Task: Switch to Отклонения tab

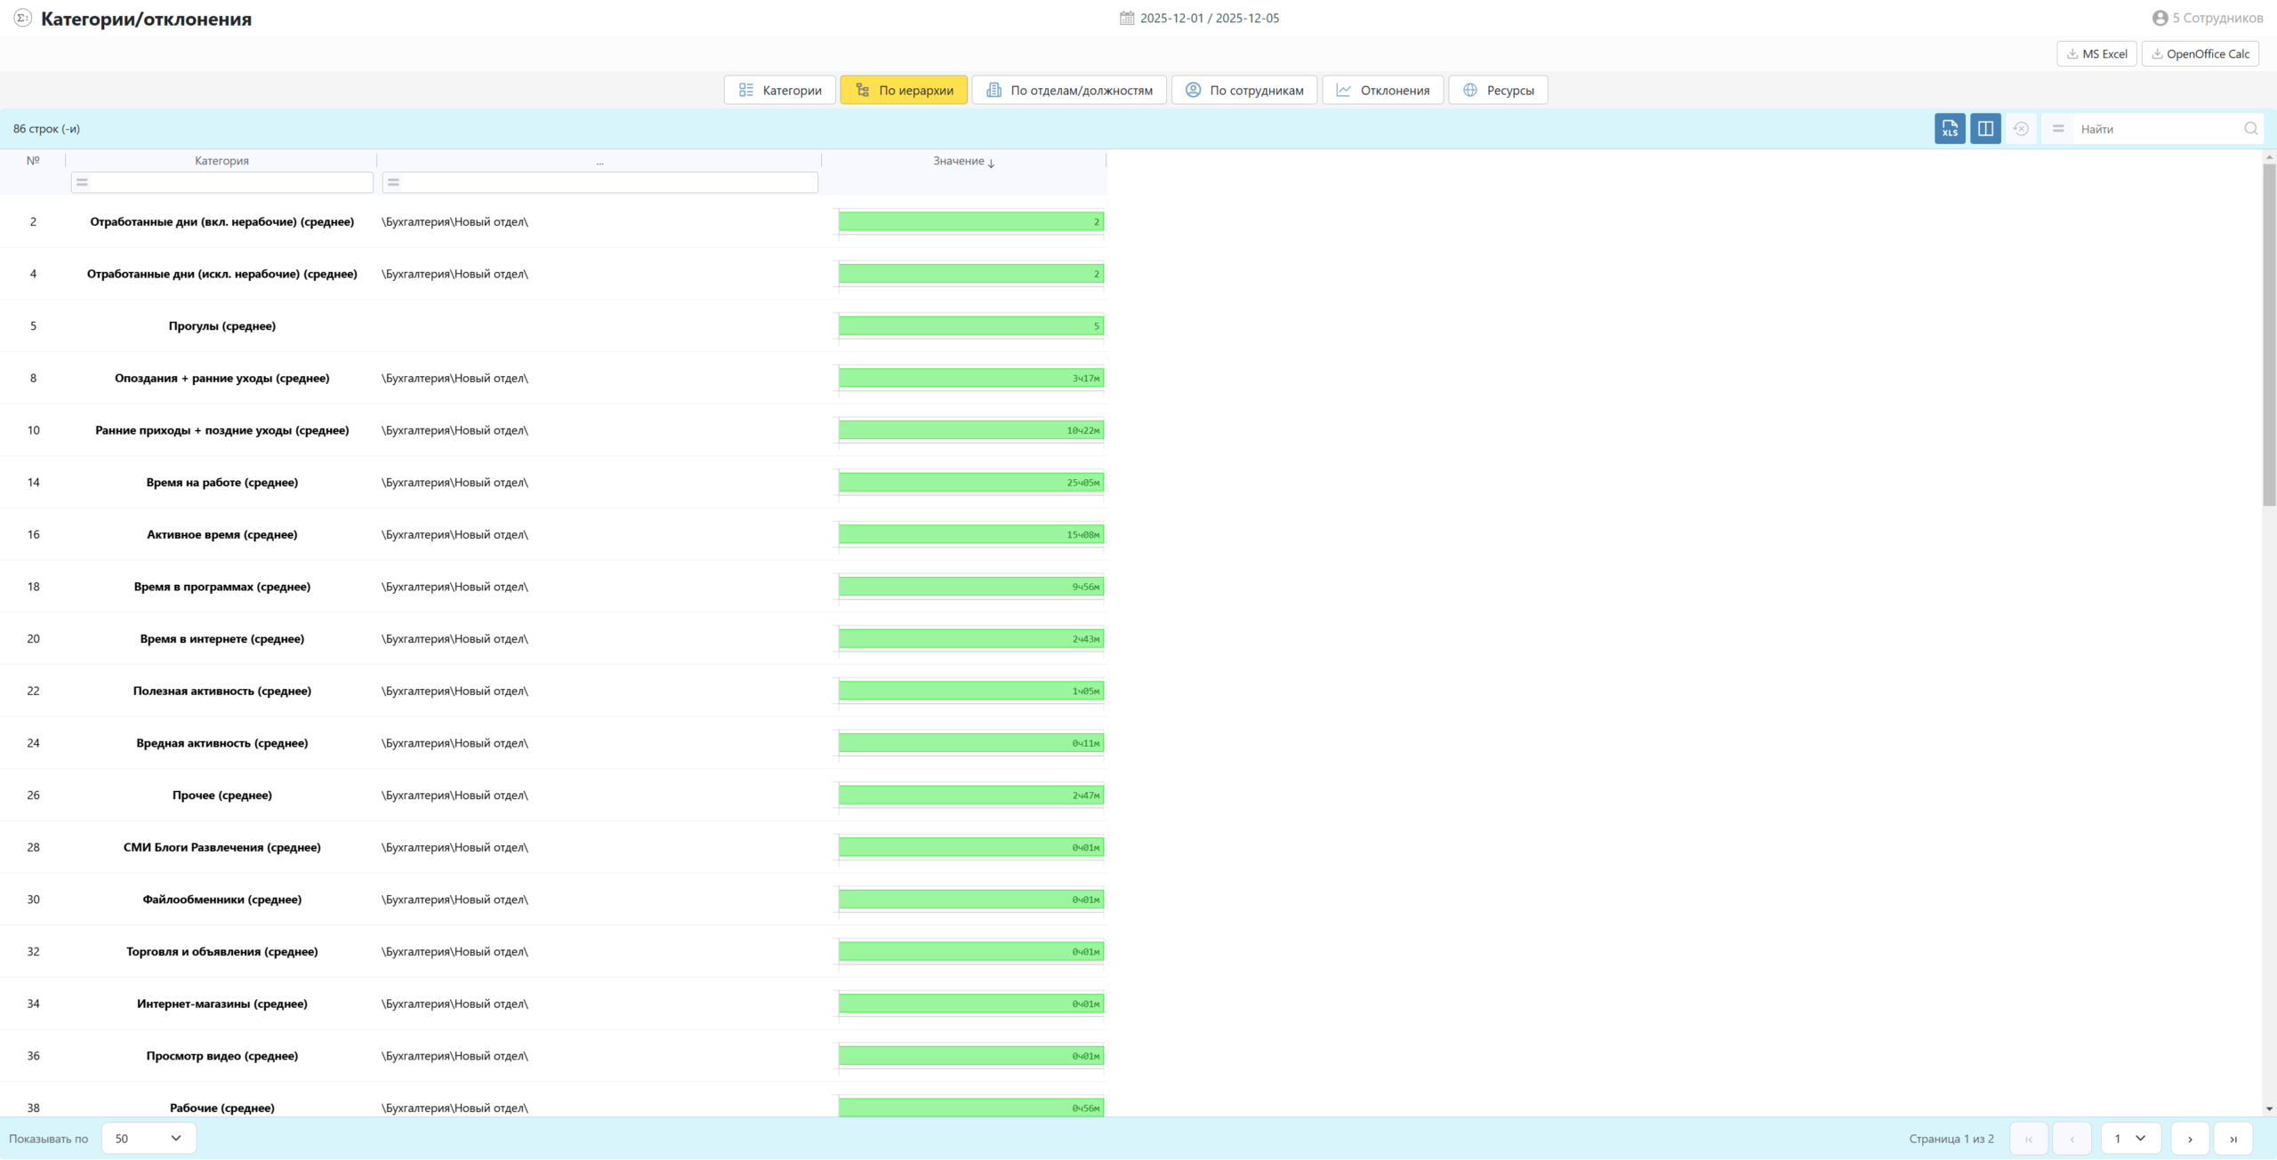Action: coord(1382,91)
